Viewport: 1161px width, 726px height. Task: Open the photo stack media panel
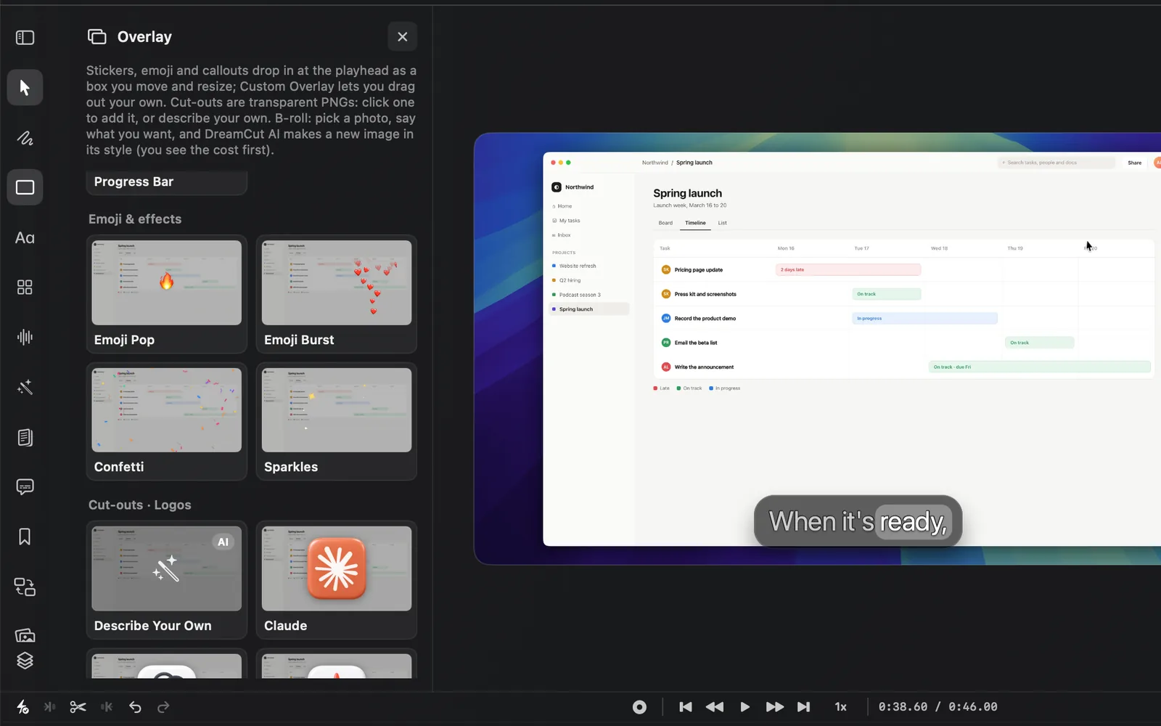coord(25,635)
